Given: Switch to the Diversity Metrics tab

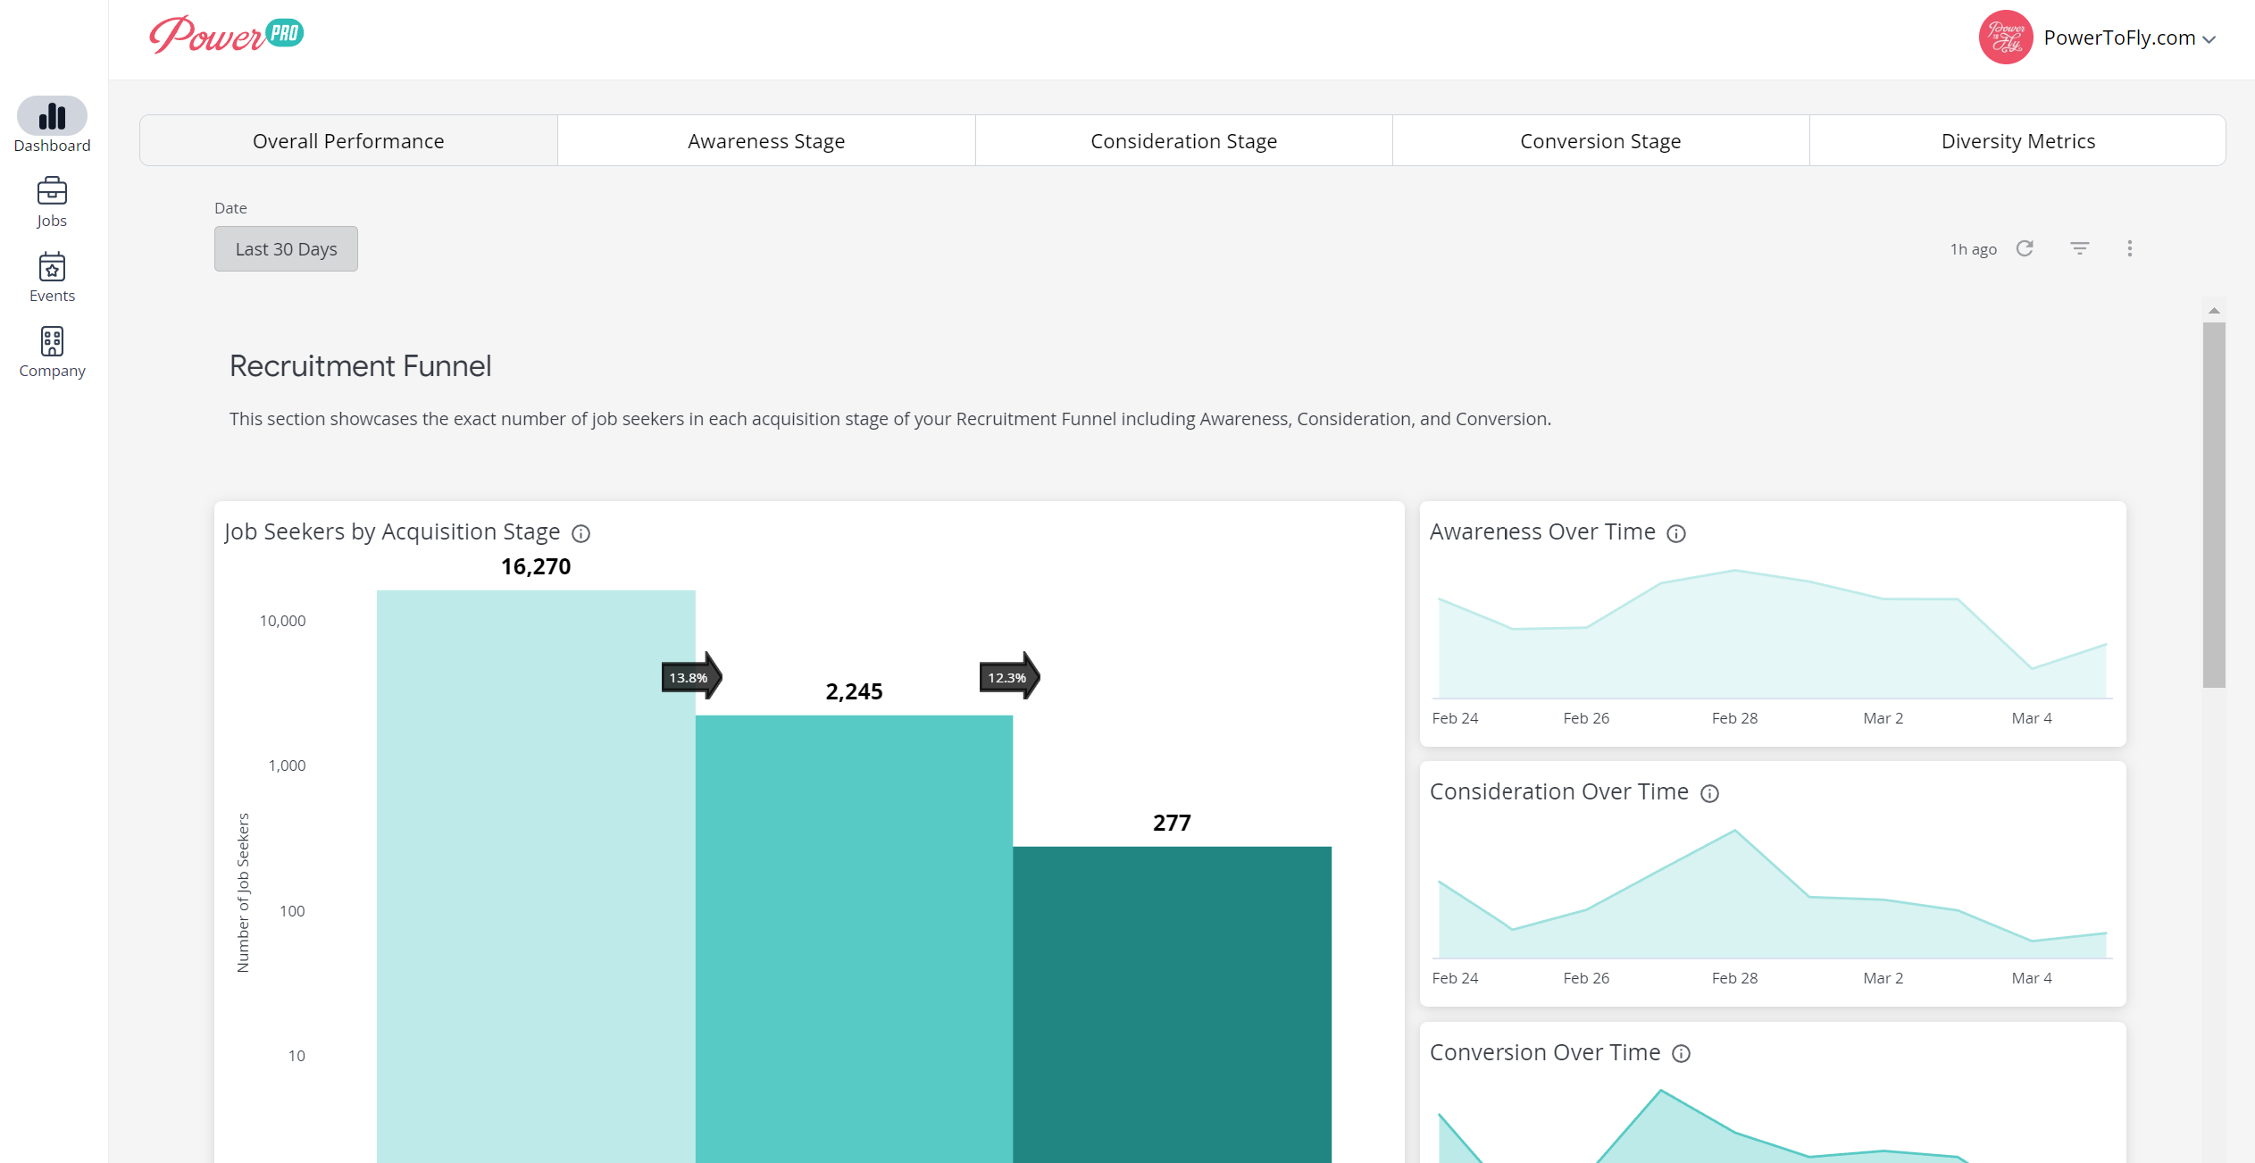Looking at the screenshot, I should (x=2017, y=140).
